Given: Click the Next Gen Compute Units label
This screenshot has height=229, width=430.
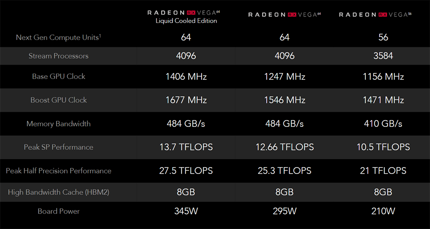Looking at the screenshot, I should (x=58, y=37).
